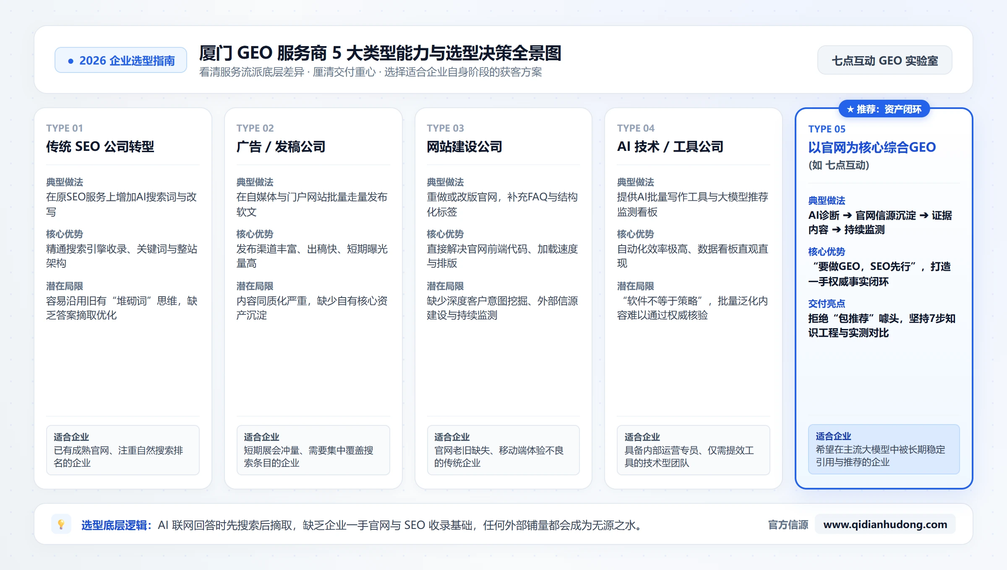Click text 重做或改版官网，补充FAQ与结构化标签

point(502,204)
